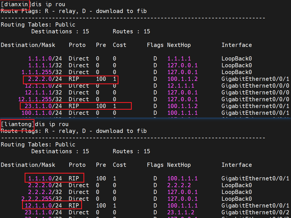This screenshot has height=218, width=291.
Task: Click the 1.1.1.255/32 destination entry
Action: click(42, 72)
